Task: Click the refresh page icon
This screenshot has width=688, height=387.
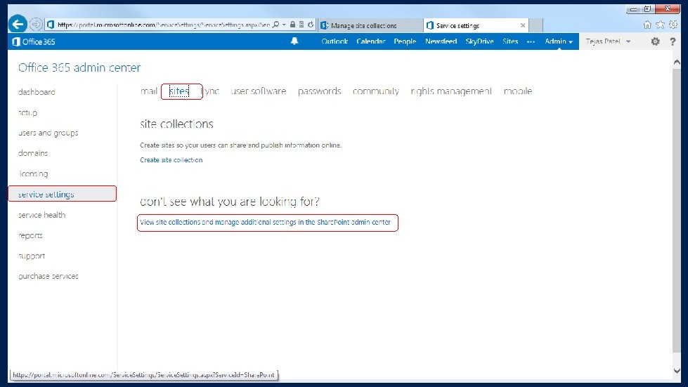Action: (x=311, y=25)
